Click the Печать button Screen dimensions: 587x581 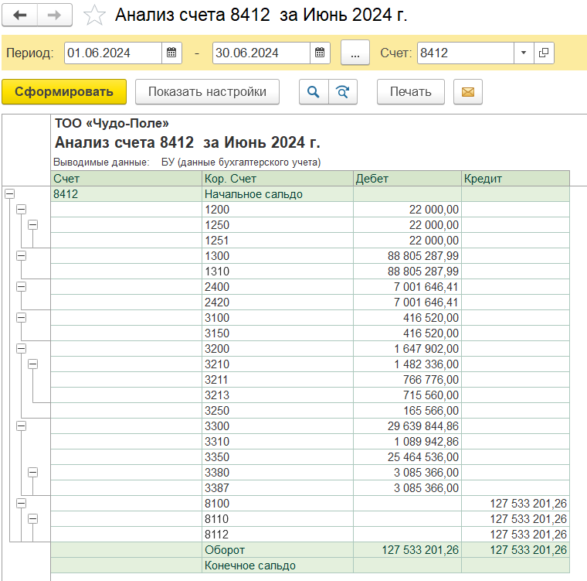click(x=410, y=91)
